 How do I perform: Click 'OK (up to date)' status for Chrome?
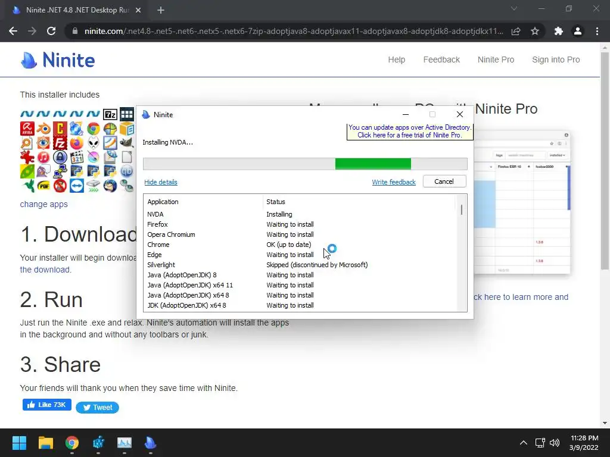click(289, 245)
